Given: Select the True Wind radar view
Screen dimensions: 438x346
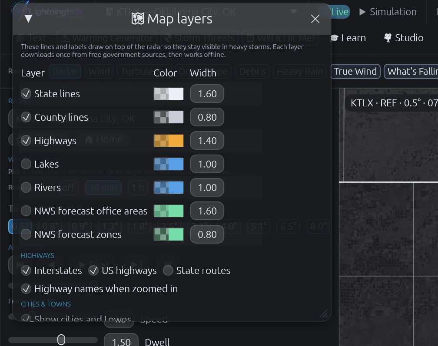Looking at the screenshot, I should [355, 72].
